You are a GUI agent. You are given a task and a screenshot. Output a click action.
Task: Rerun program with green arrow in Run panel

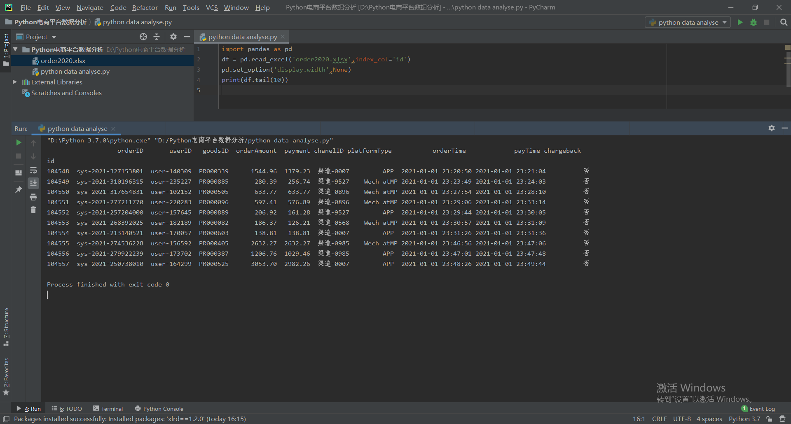click(x=19, y=142)
